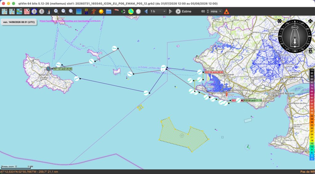
Task: Select the "O" map layer icon
Action: pos(4,11)
